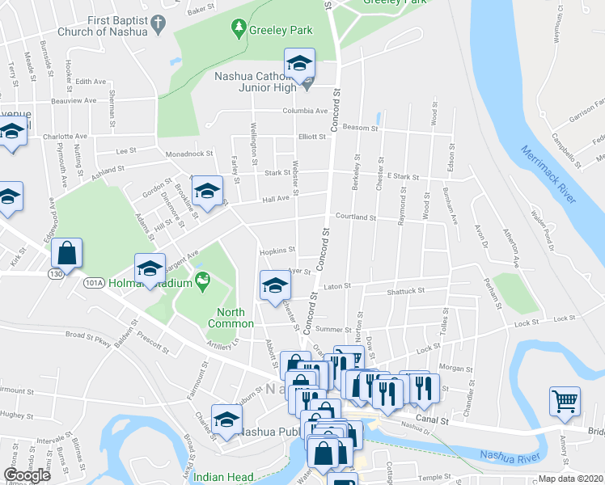The height and width of the screenshot is (485, 605).
Task: Click school marker at far left edge
Action: [x=9, y=199]
